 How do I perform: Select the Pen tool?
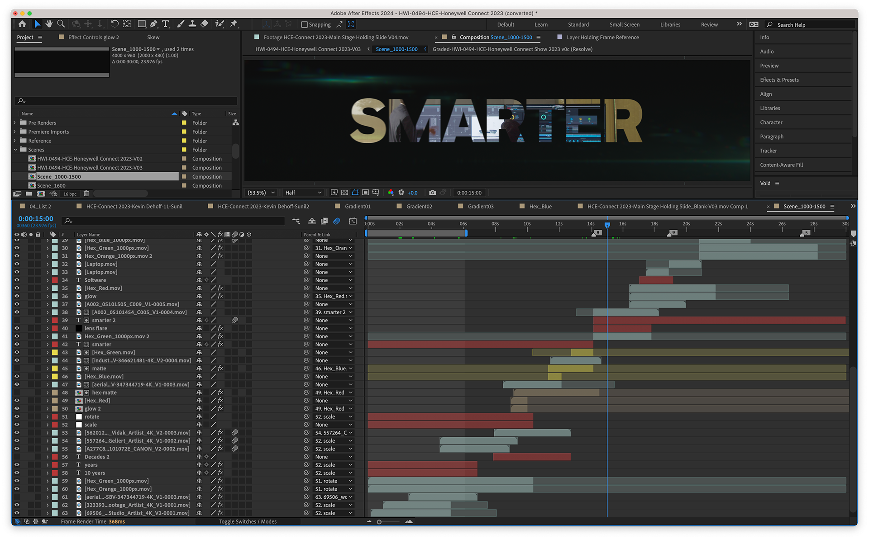tap(153, 24)
